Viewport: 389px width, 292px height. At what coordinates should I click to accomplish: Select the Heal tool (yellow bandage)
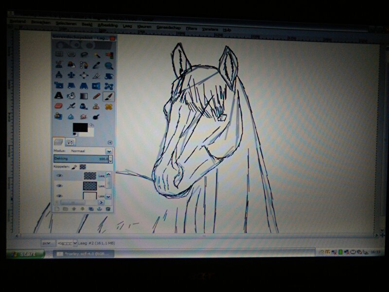pyautogui.click(x=109, y=106)
